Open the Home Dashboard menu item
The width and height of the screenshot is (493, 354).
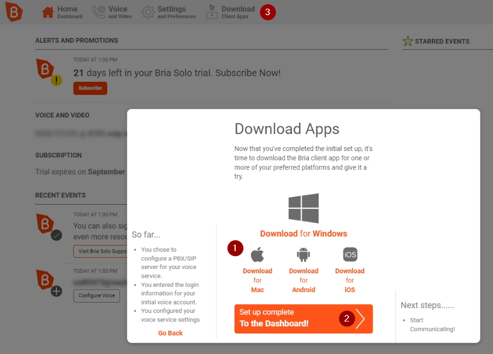point(62,12)
